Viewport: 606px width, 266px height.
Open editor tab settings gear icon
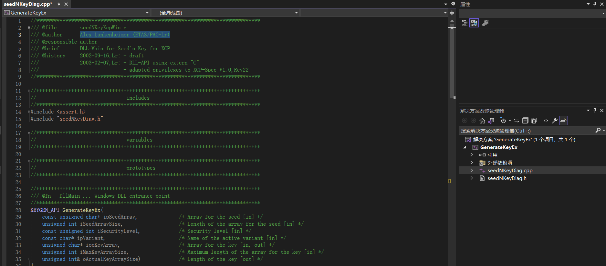(x=453, y=4)
